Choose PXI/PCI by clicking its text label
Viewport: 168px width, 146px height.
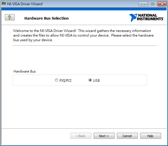point(65,80)
